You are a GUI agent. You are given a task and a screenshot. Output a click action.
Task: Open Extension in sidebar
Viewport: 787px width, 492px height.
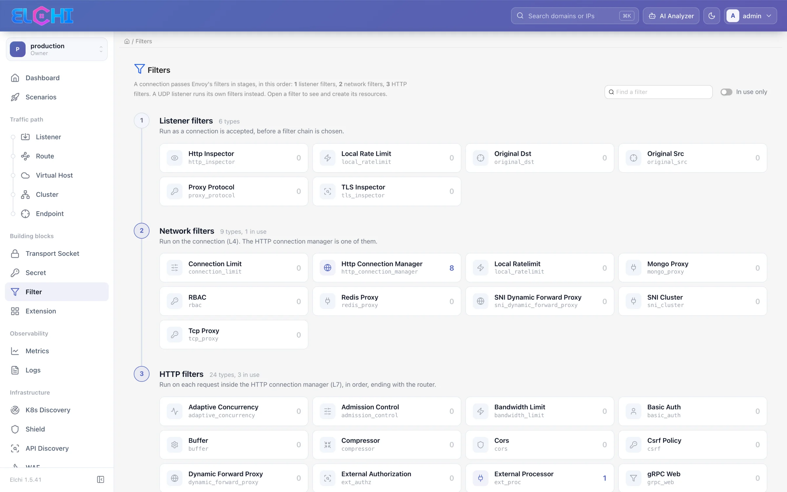pos(57,311)
